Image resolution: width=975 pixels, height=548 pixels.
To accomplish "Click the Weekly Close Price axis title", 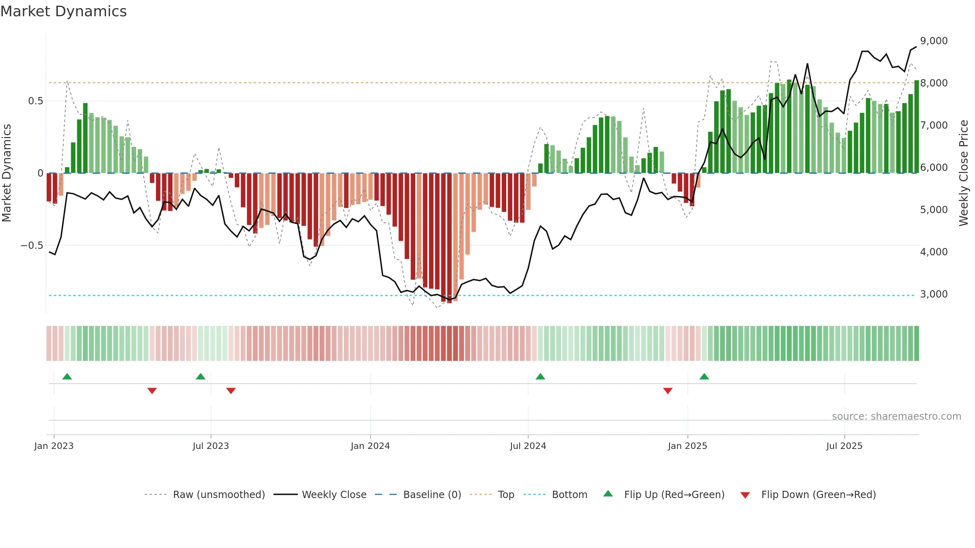I will click(964, 173).
